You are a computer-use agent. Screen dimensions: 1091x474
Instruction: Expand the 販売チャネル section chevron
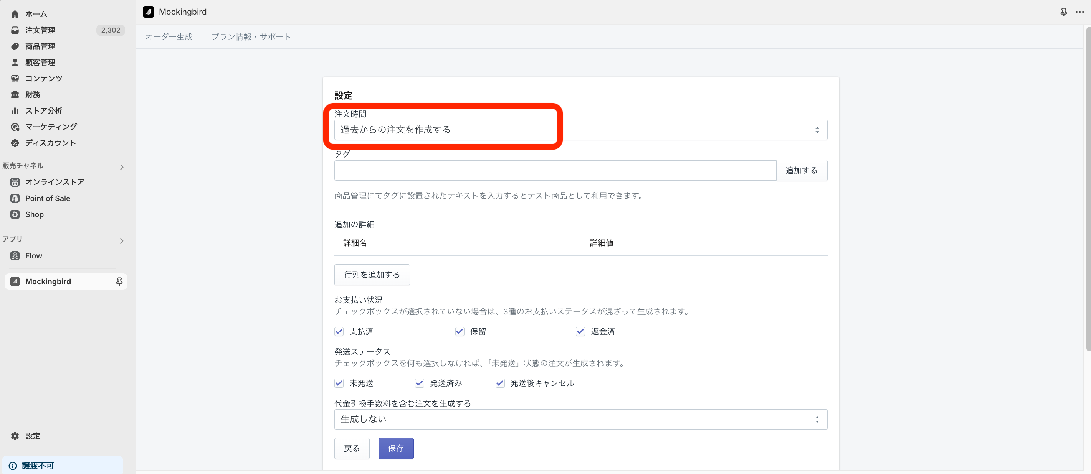122,167
